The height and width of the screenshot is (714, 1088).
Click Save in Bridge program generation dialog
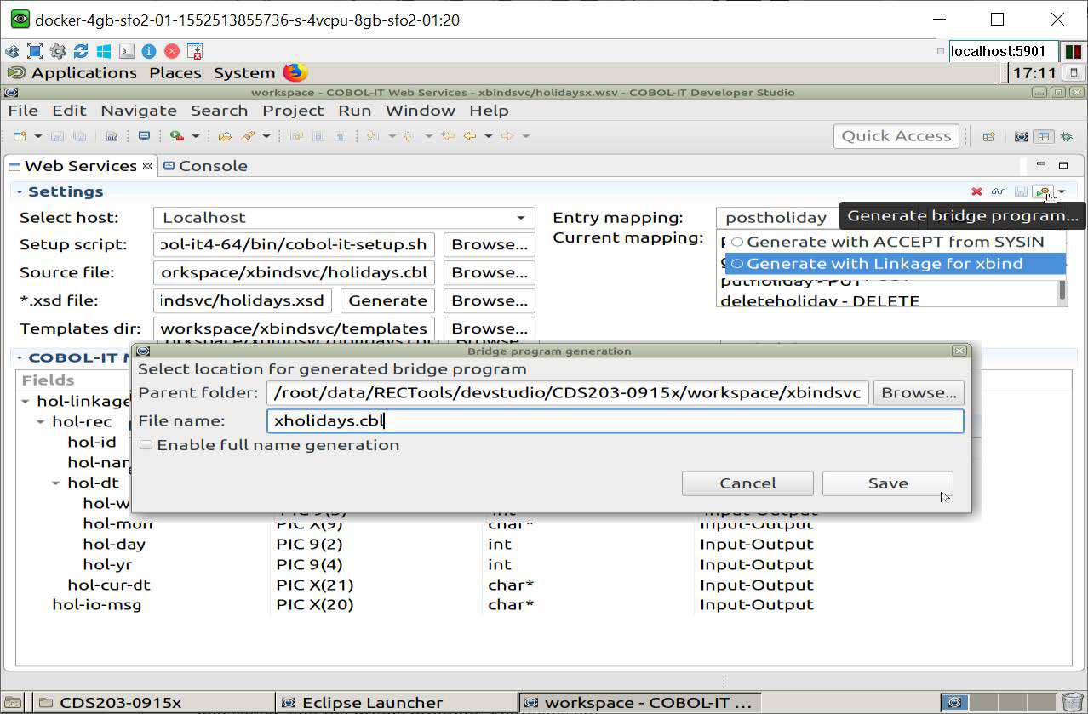[887, 483]
